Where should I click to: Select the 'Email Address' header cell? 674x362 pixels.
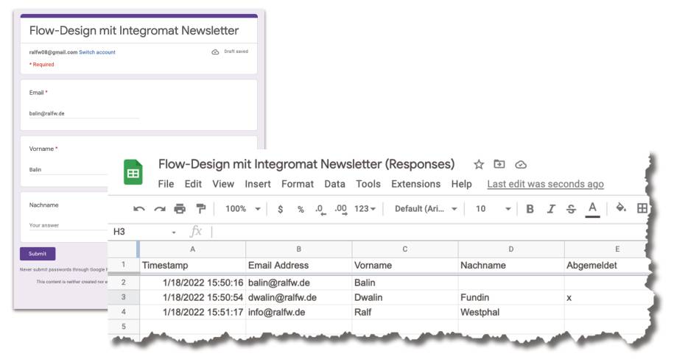tap(299, 266)
